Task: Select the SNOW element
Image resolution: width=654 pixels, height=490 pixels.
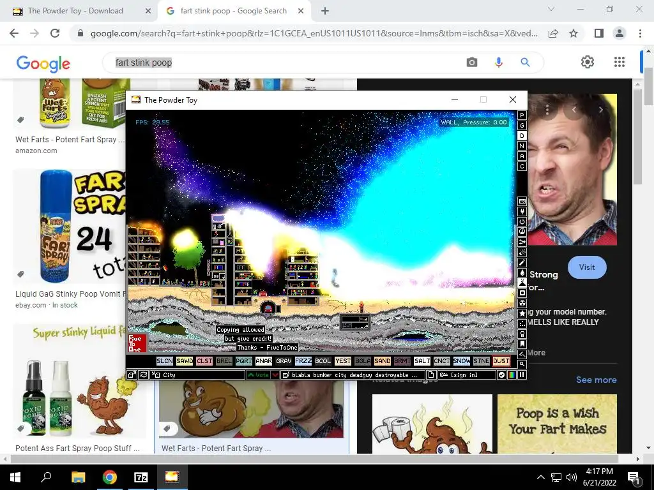Action: [461, 361]
